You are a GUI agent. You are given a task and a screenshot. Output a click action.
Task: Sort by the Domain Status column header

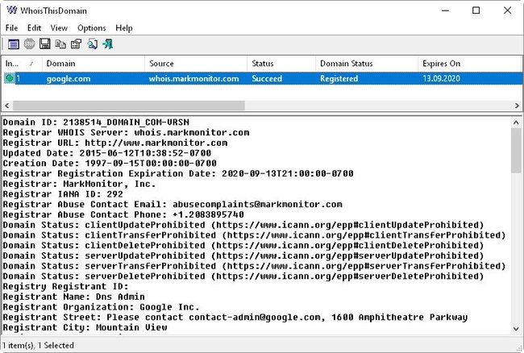367,64
